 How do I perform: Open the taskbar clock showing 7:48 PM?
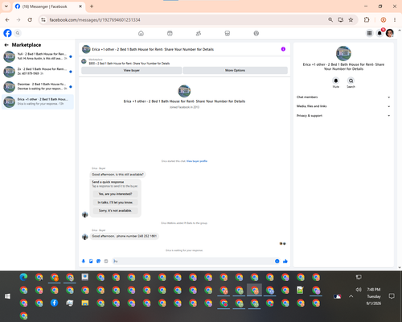[x=374, y=296]
